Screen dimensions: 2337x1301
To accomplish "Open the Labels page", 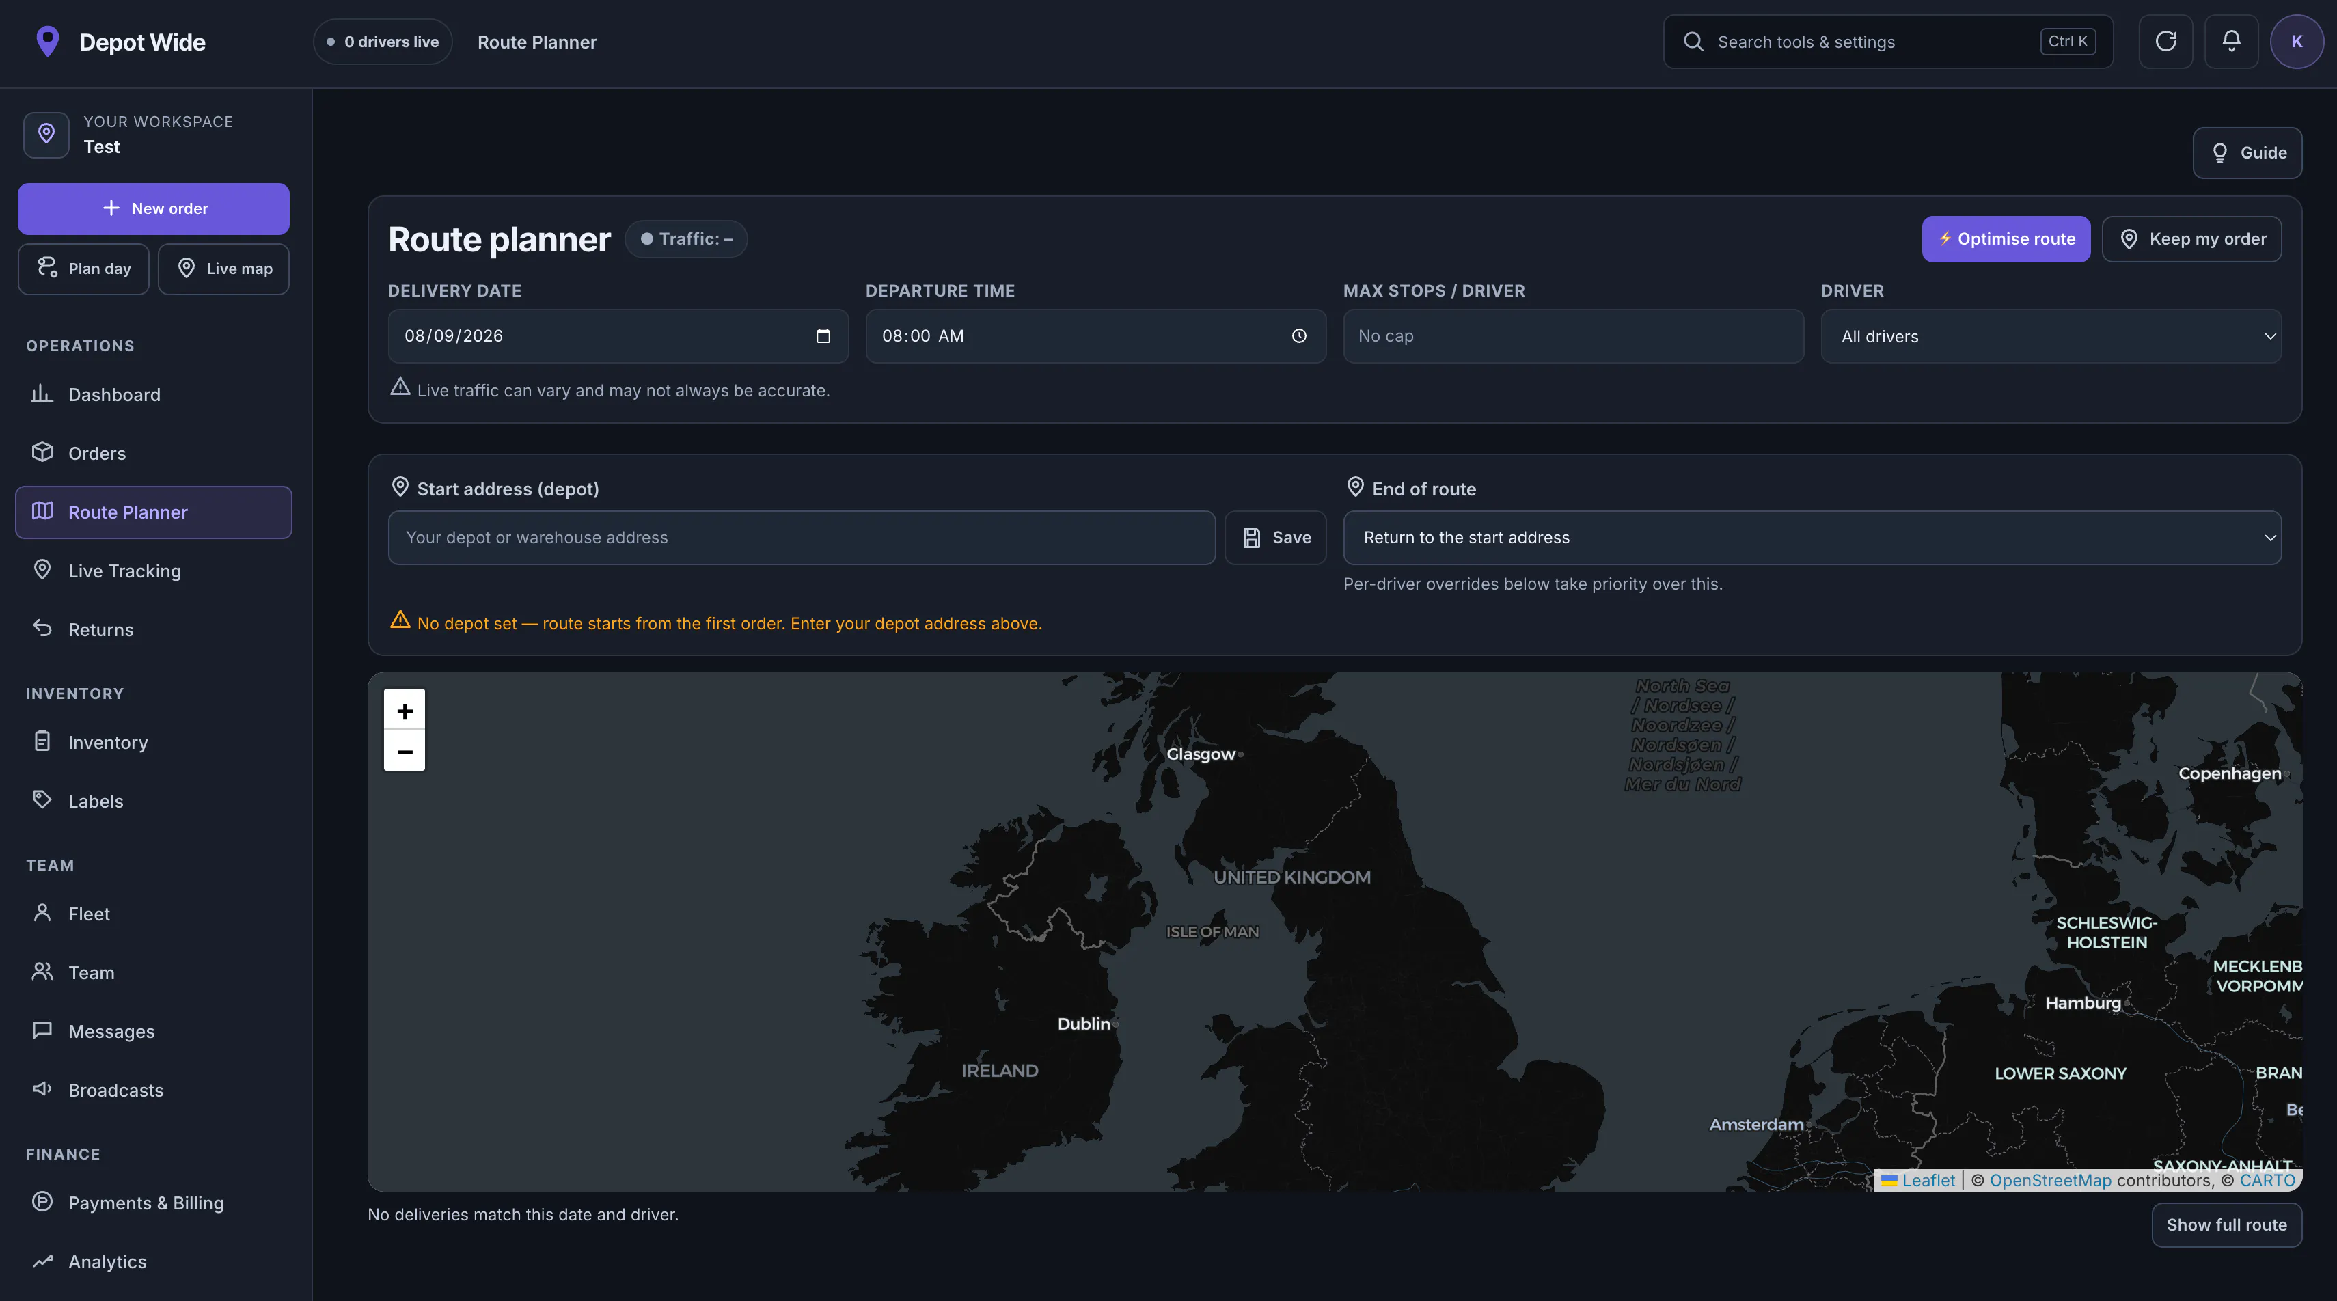I will click(x=153, y=801).
